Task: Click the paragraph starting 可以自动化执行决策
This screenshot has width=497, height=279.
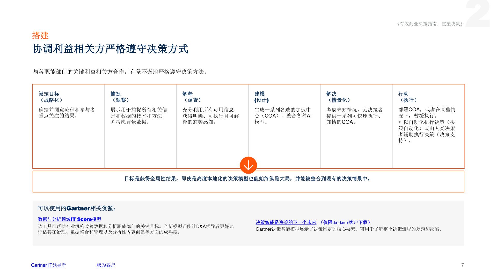Action: point(427,131)
